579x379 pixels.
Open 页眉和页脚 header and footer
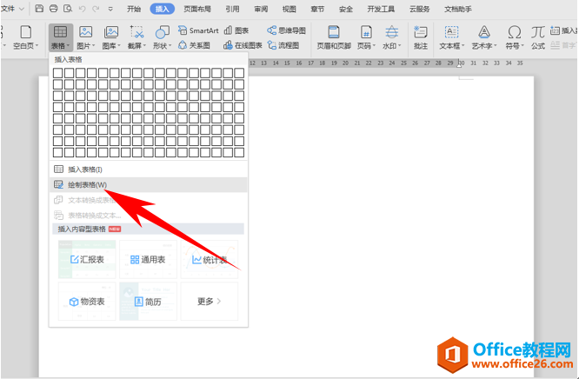[x=334, y=37]
